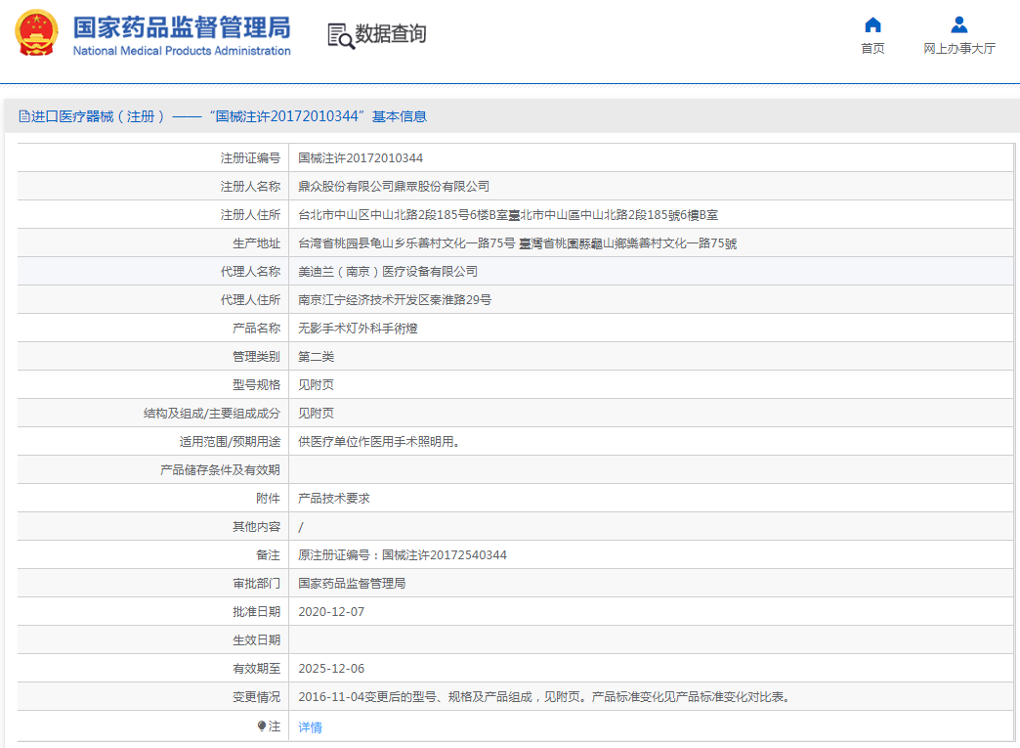1020x748 pixels.
Task: Click the approval date 2020-12-07
Action: click(x=331, y=612)
